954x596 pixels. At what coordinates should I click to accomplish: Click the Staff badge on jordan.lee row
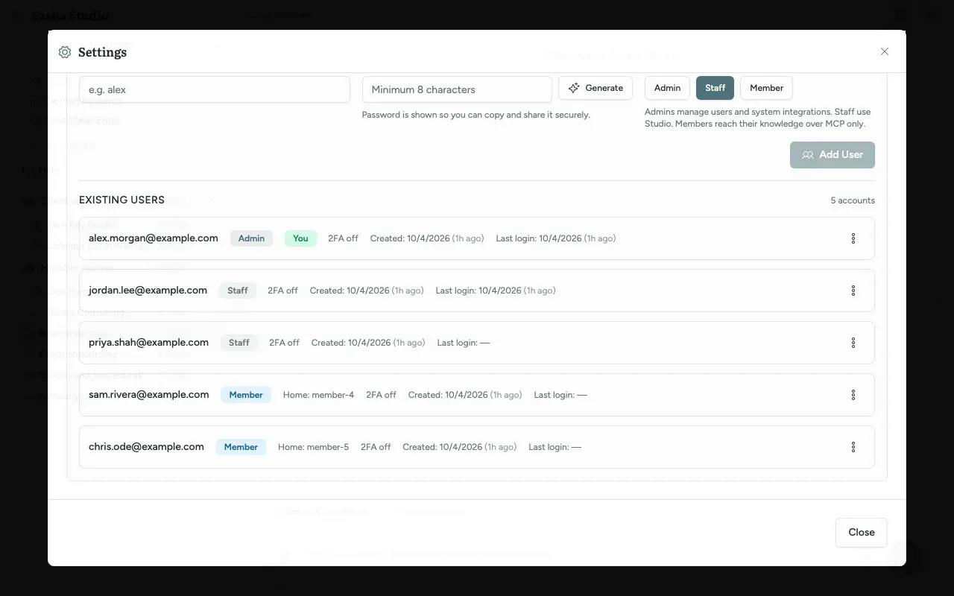[x=238, y=291]
